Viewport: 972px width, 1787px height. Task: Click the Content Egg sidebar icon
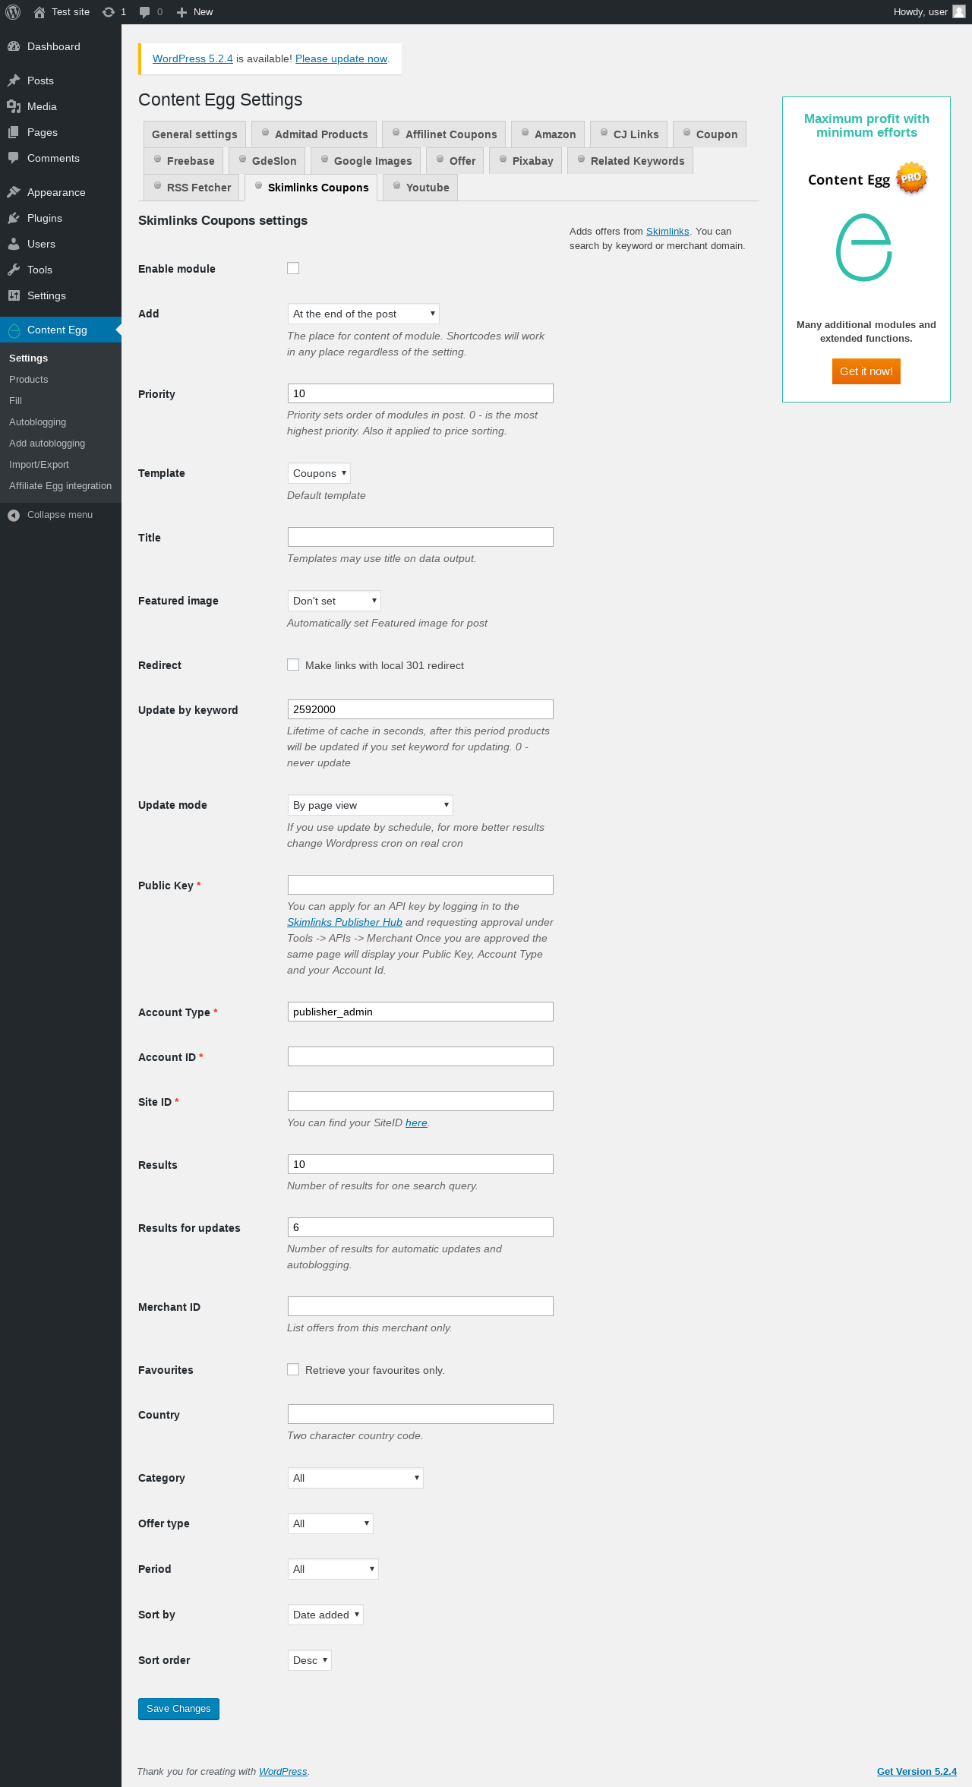(14, 330)
